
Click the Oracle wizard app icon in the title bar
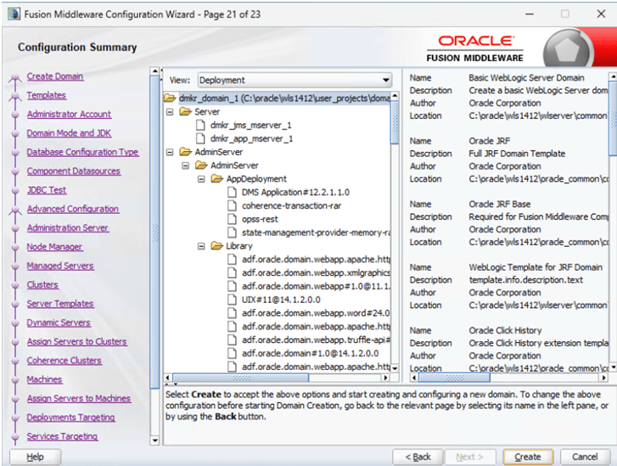(x=14, y=14)
